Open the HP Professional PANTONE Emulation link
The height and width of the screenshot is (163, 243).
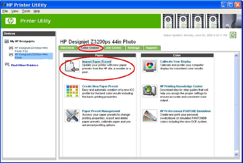[x=185, y=111]
